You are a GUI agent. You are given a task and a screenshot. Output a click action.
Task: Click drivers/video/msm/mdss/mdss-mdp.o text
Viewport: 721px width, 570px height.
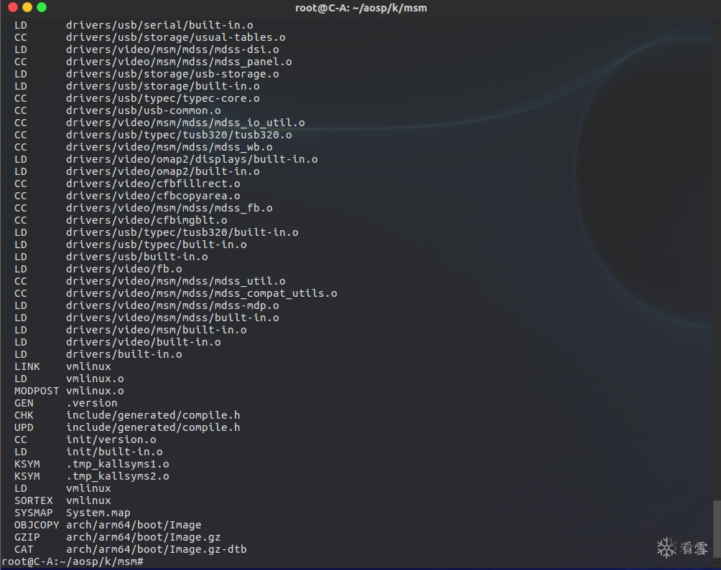tap(172, 305)
